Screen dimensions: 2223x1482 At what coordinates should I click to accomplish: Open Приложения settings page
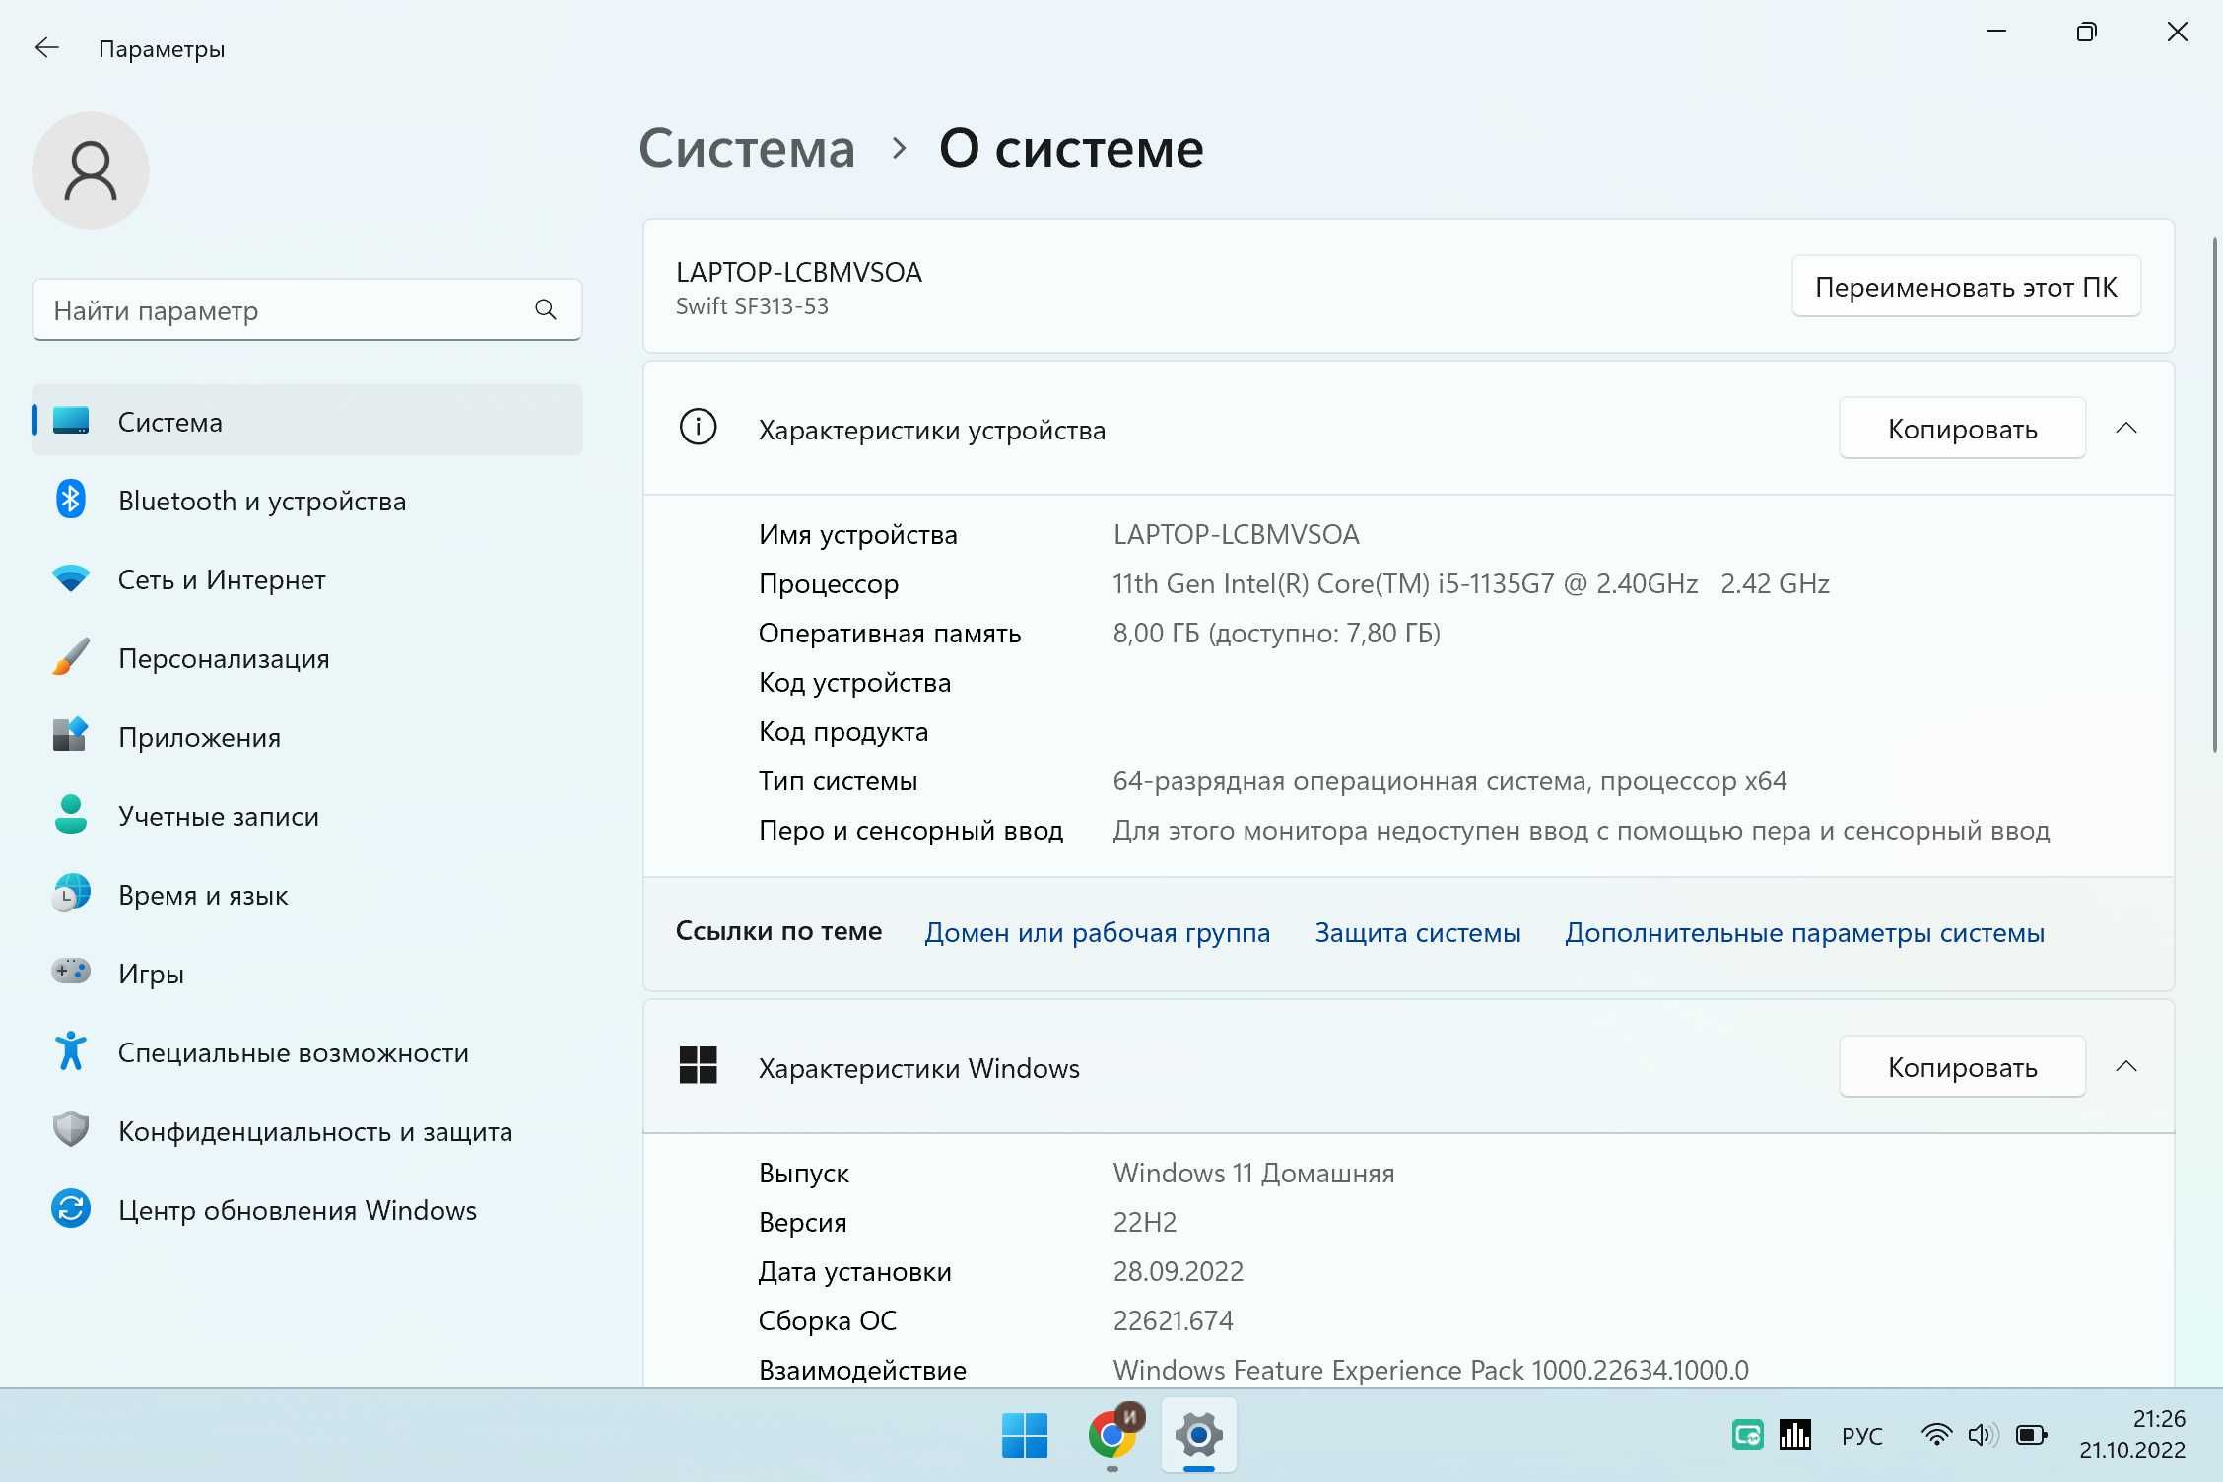tap(307, 736)
